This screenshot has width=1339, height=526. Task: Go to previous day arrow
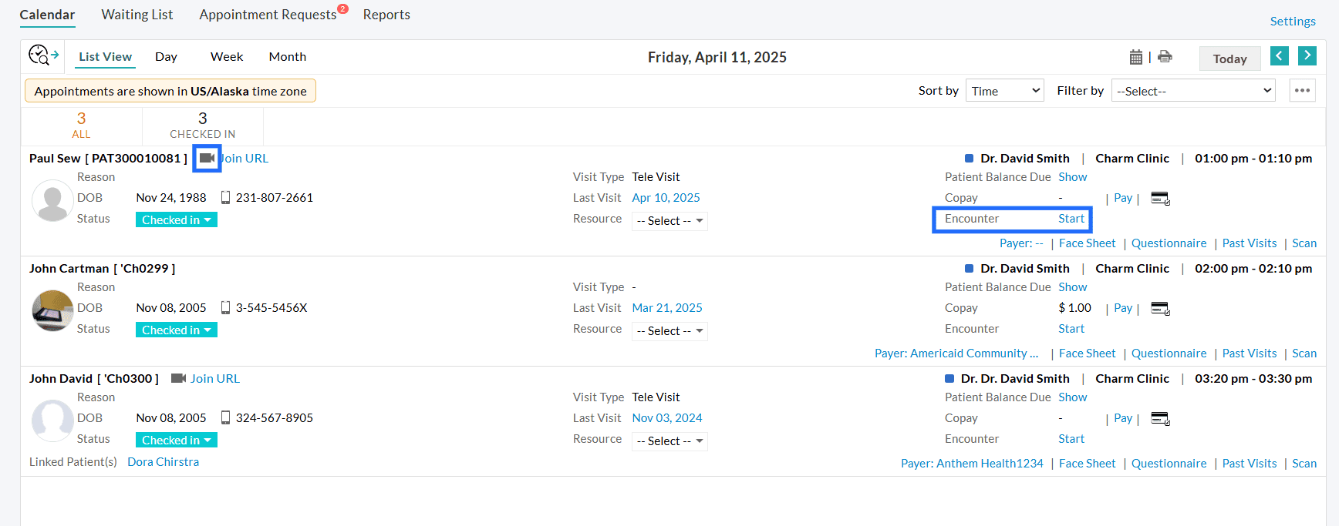[1280, 55]
